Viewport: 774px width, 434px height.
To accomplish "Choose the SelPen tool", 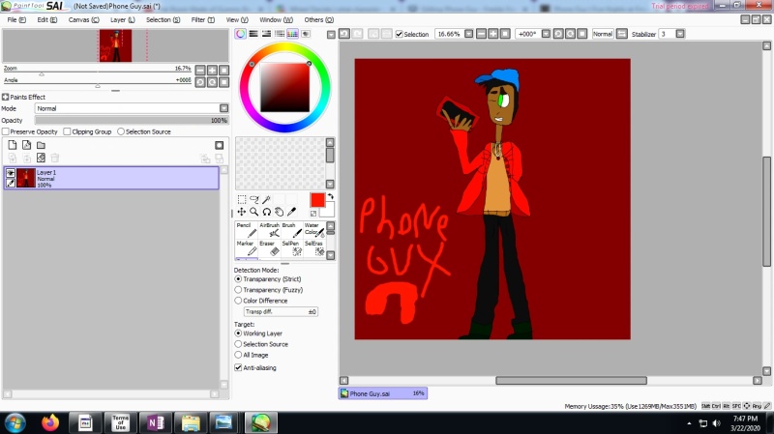I will point(292,248).
